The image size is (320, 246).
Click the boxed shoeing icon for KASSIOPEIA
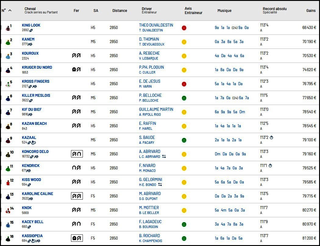pyautogui.click(x=77, y=238)
